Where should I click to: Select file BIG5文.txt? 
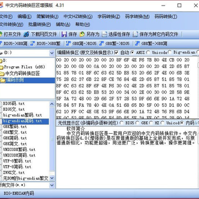pyautogui.click(x=14, y=109)
